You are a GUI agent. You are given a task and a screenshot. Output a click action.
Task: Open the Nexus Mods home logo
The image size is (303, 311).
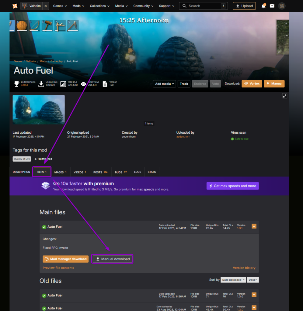click(x=15, y=6)
